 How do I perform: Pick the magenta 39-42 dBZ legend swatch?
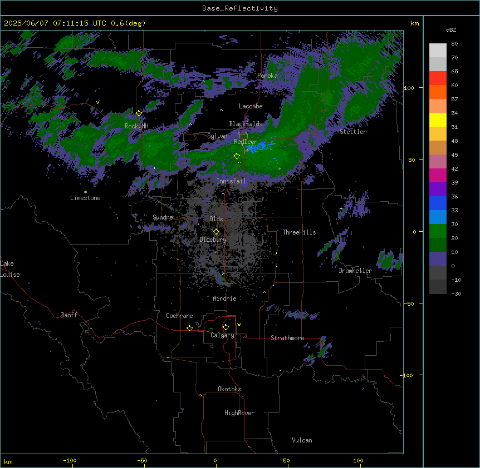click(438, 175)
